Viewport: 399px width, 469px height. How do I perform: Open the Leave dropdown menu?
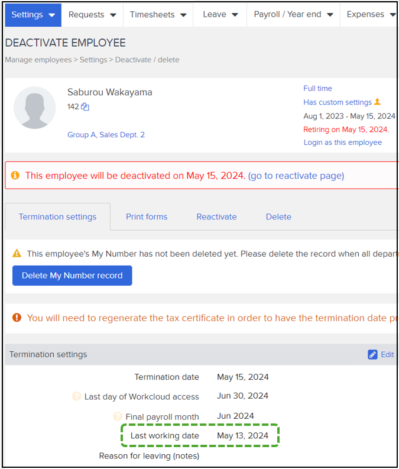click(x=220, y=15)
